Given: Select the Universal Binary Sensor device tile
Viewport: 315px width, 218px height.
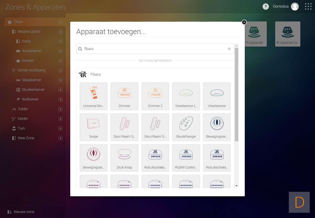Looking at the screenshot, I should (x=94, y=96).
